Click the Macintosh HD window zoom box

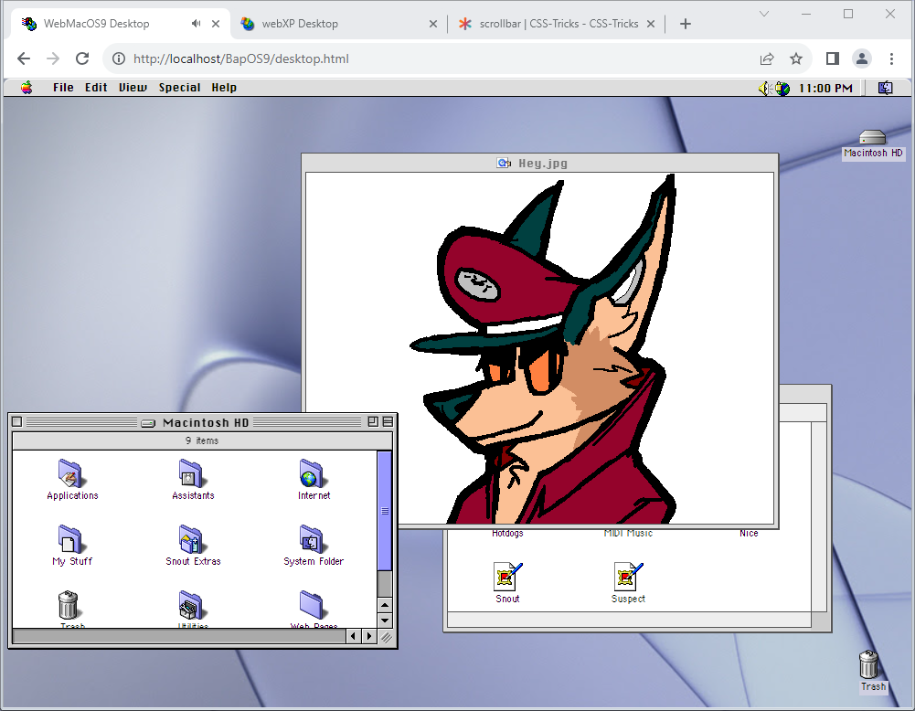click(373, 421)
